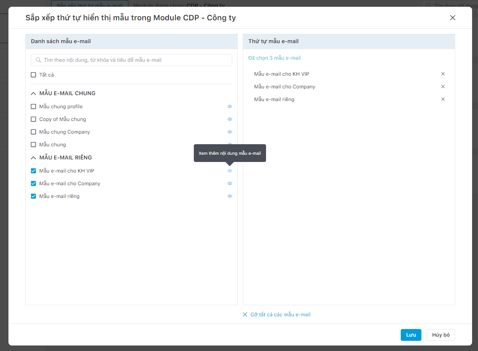Screen dimensions: 478x351
Task: Click eye icon for Mẫu e-mail cho Company
Action: coord(230,184)
